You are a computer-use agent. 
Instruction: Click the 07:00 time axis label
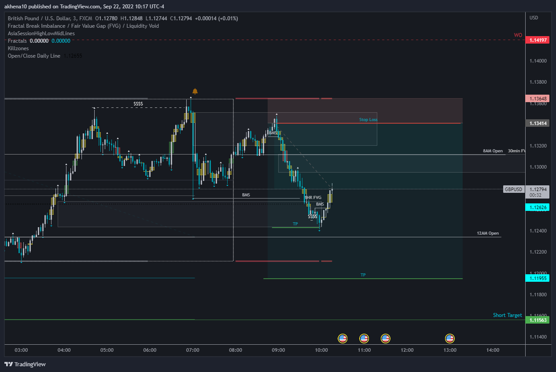[x=193, y=350]
